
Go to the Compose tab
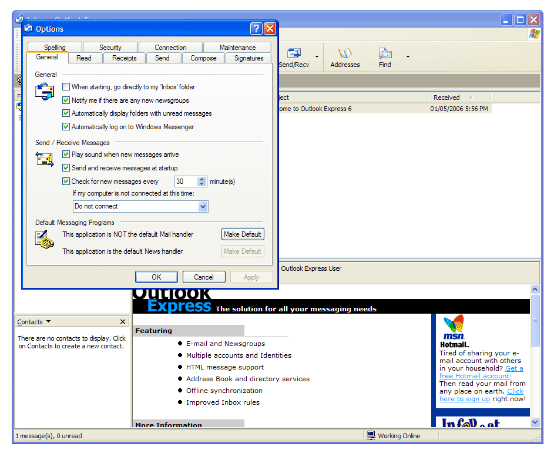(x=203, y=58)
